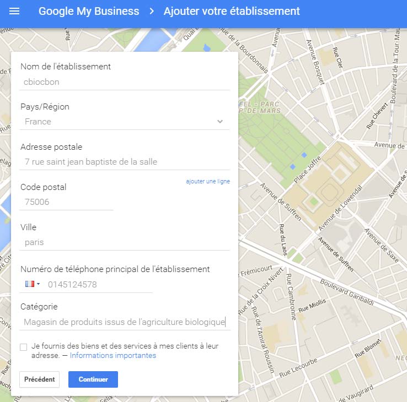The width and height of the screenshot is (407, 402).
Task: Click the Pays/Région dropdown arrow
Action: point(220,122)
